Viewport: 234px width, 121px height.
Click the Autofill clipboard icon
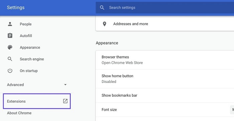click(10, 36)
